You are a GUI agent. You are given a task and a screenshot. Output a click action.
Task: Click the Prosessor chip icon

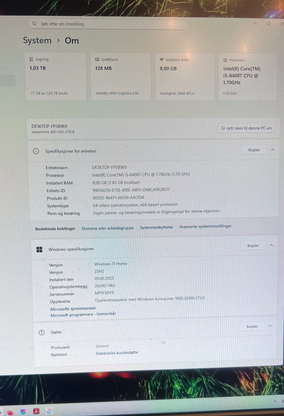pyautogui.click(x=225, y=60)
